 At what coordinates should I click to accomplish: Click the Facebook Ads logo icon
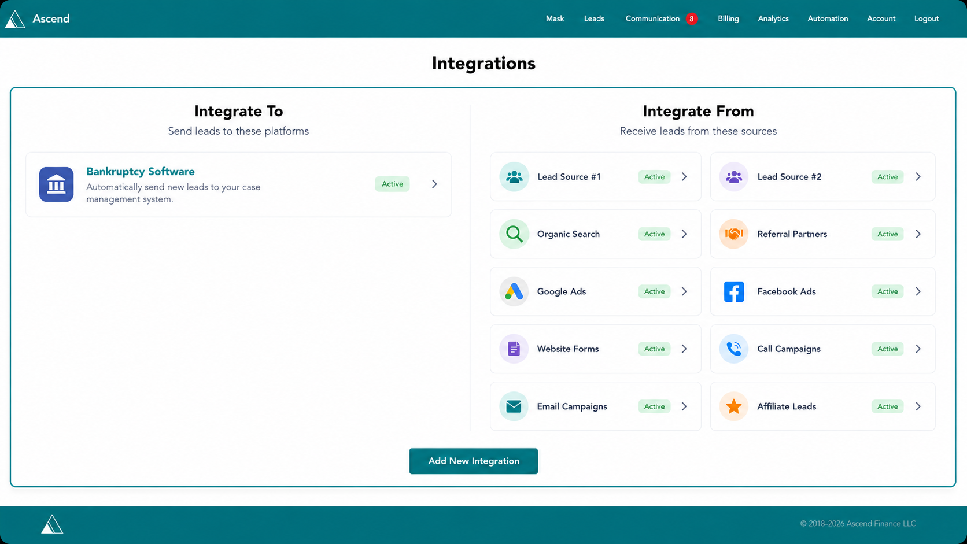click(x=733, y=291)
